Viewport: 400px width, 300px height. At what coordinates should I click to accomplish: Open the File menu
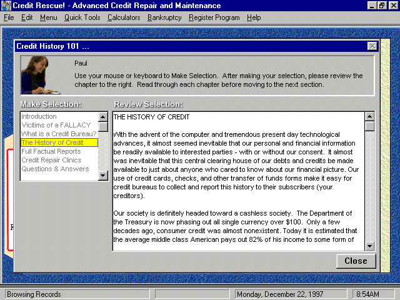coord(9,17)
